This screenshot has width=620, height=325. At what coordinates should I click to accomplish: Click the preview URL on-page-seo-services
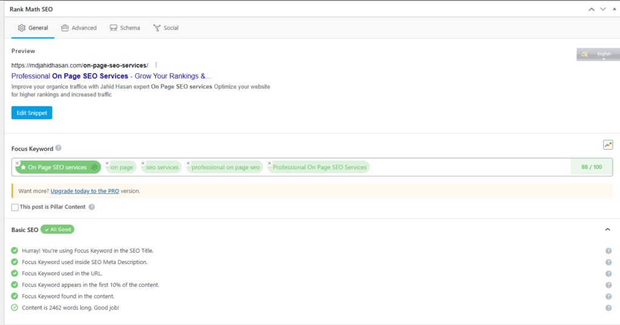click(80, 65)
